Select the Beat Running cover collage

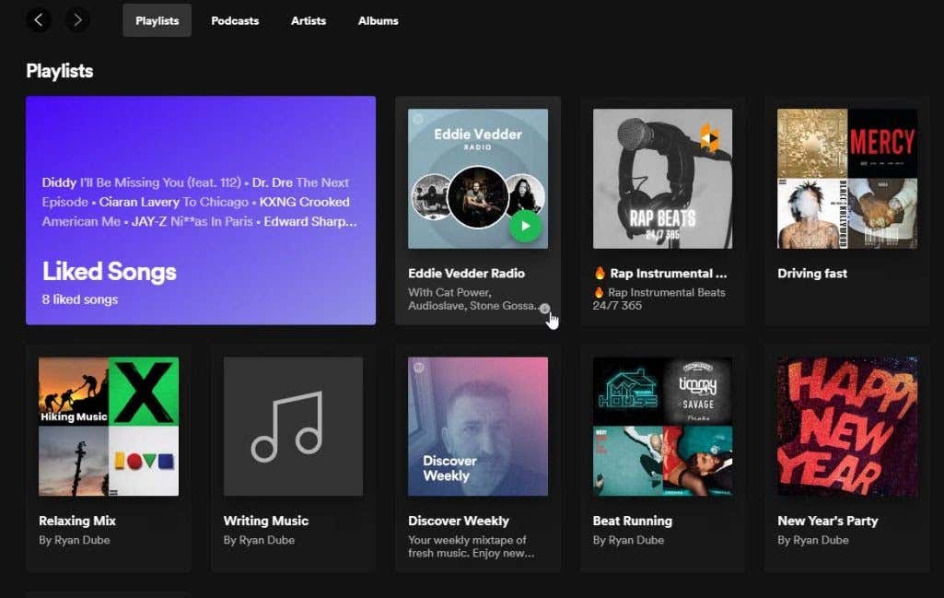tap(662, 427)
